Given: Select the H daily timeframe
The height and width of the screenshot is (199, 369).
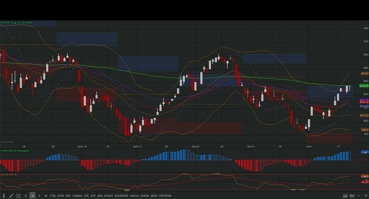Looking at the screenshot, I should 32,196.
